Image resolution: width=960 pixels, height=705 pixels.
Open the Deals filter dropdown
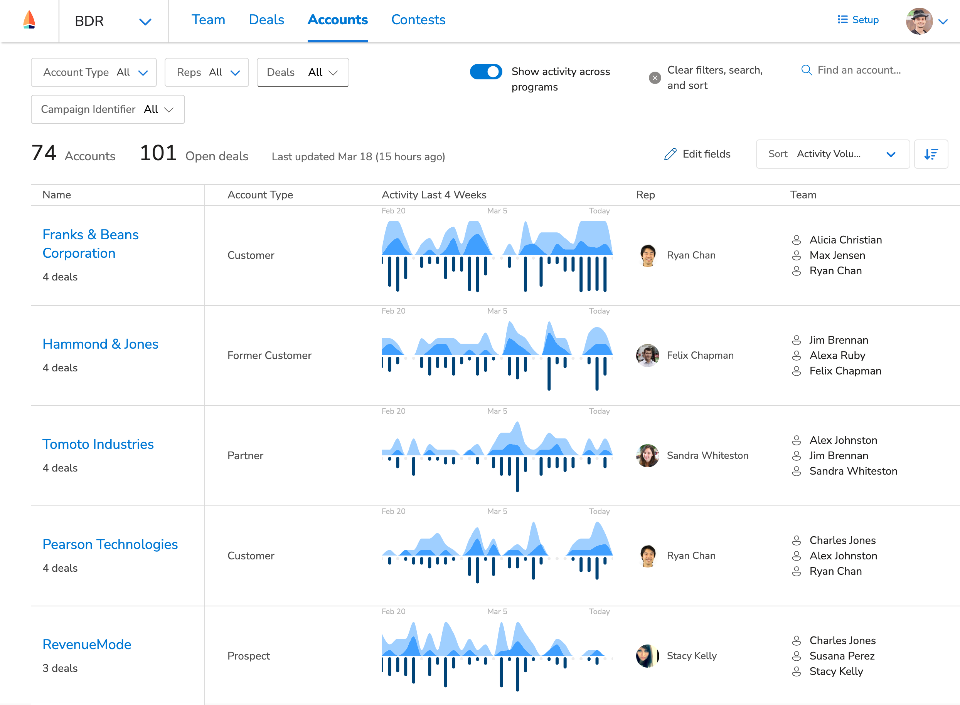[303, 72]
